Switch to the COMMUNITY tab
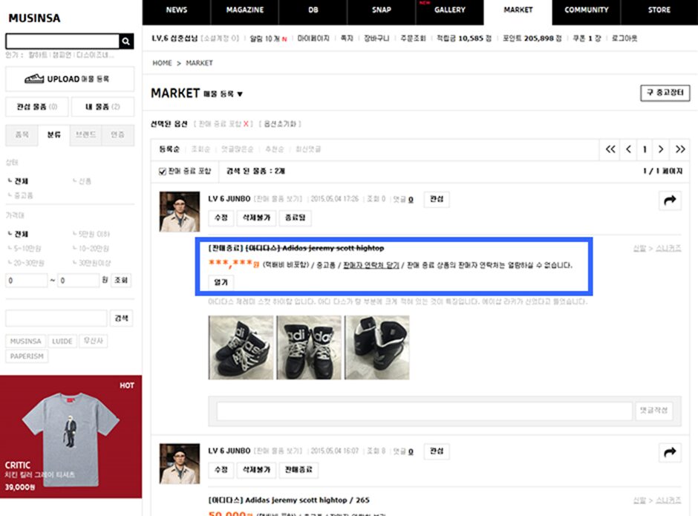The height and width of the screenshot is (516, 698). point(586,10)
